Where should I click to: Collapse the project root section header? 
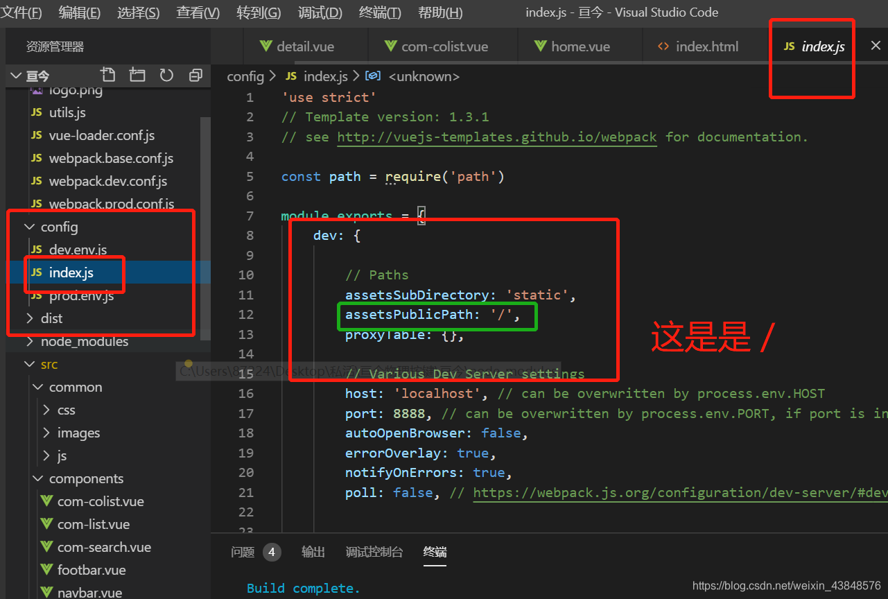[x=37, y=75]
